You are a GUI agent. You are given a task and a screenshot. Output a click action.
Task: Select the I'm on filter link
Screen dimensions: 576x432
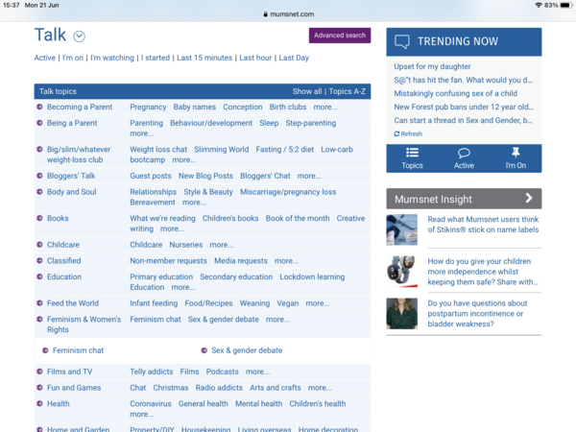[73, 58]
